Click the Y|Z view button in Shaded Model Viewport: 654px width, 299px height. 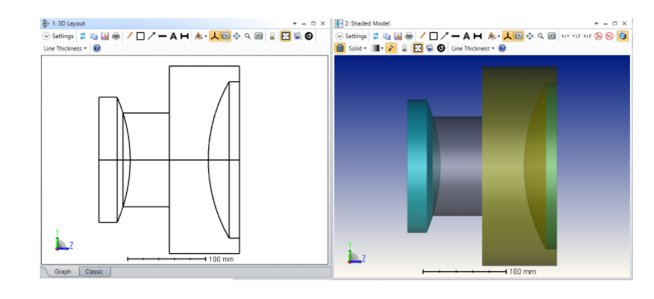pos(576,36)
